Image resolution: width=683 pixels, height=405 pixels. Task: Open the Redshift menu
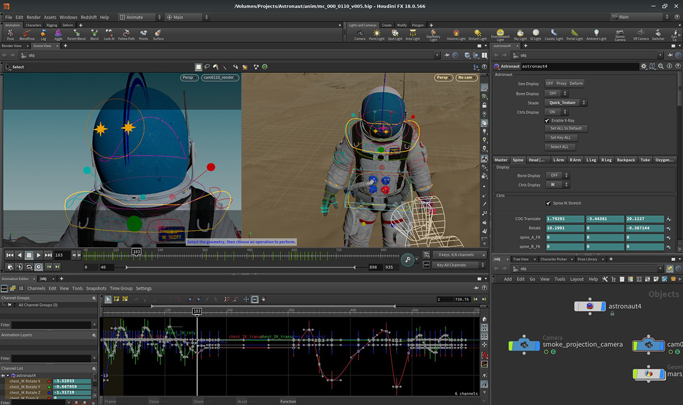(x=89, y=18)
